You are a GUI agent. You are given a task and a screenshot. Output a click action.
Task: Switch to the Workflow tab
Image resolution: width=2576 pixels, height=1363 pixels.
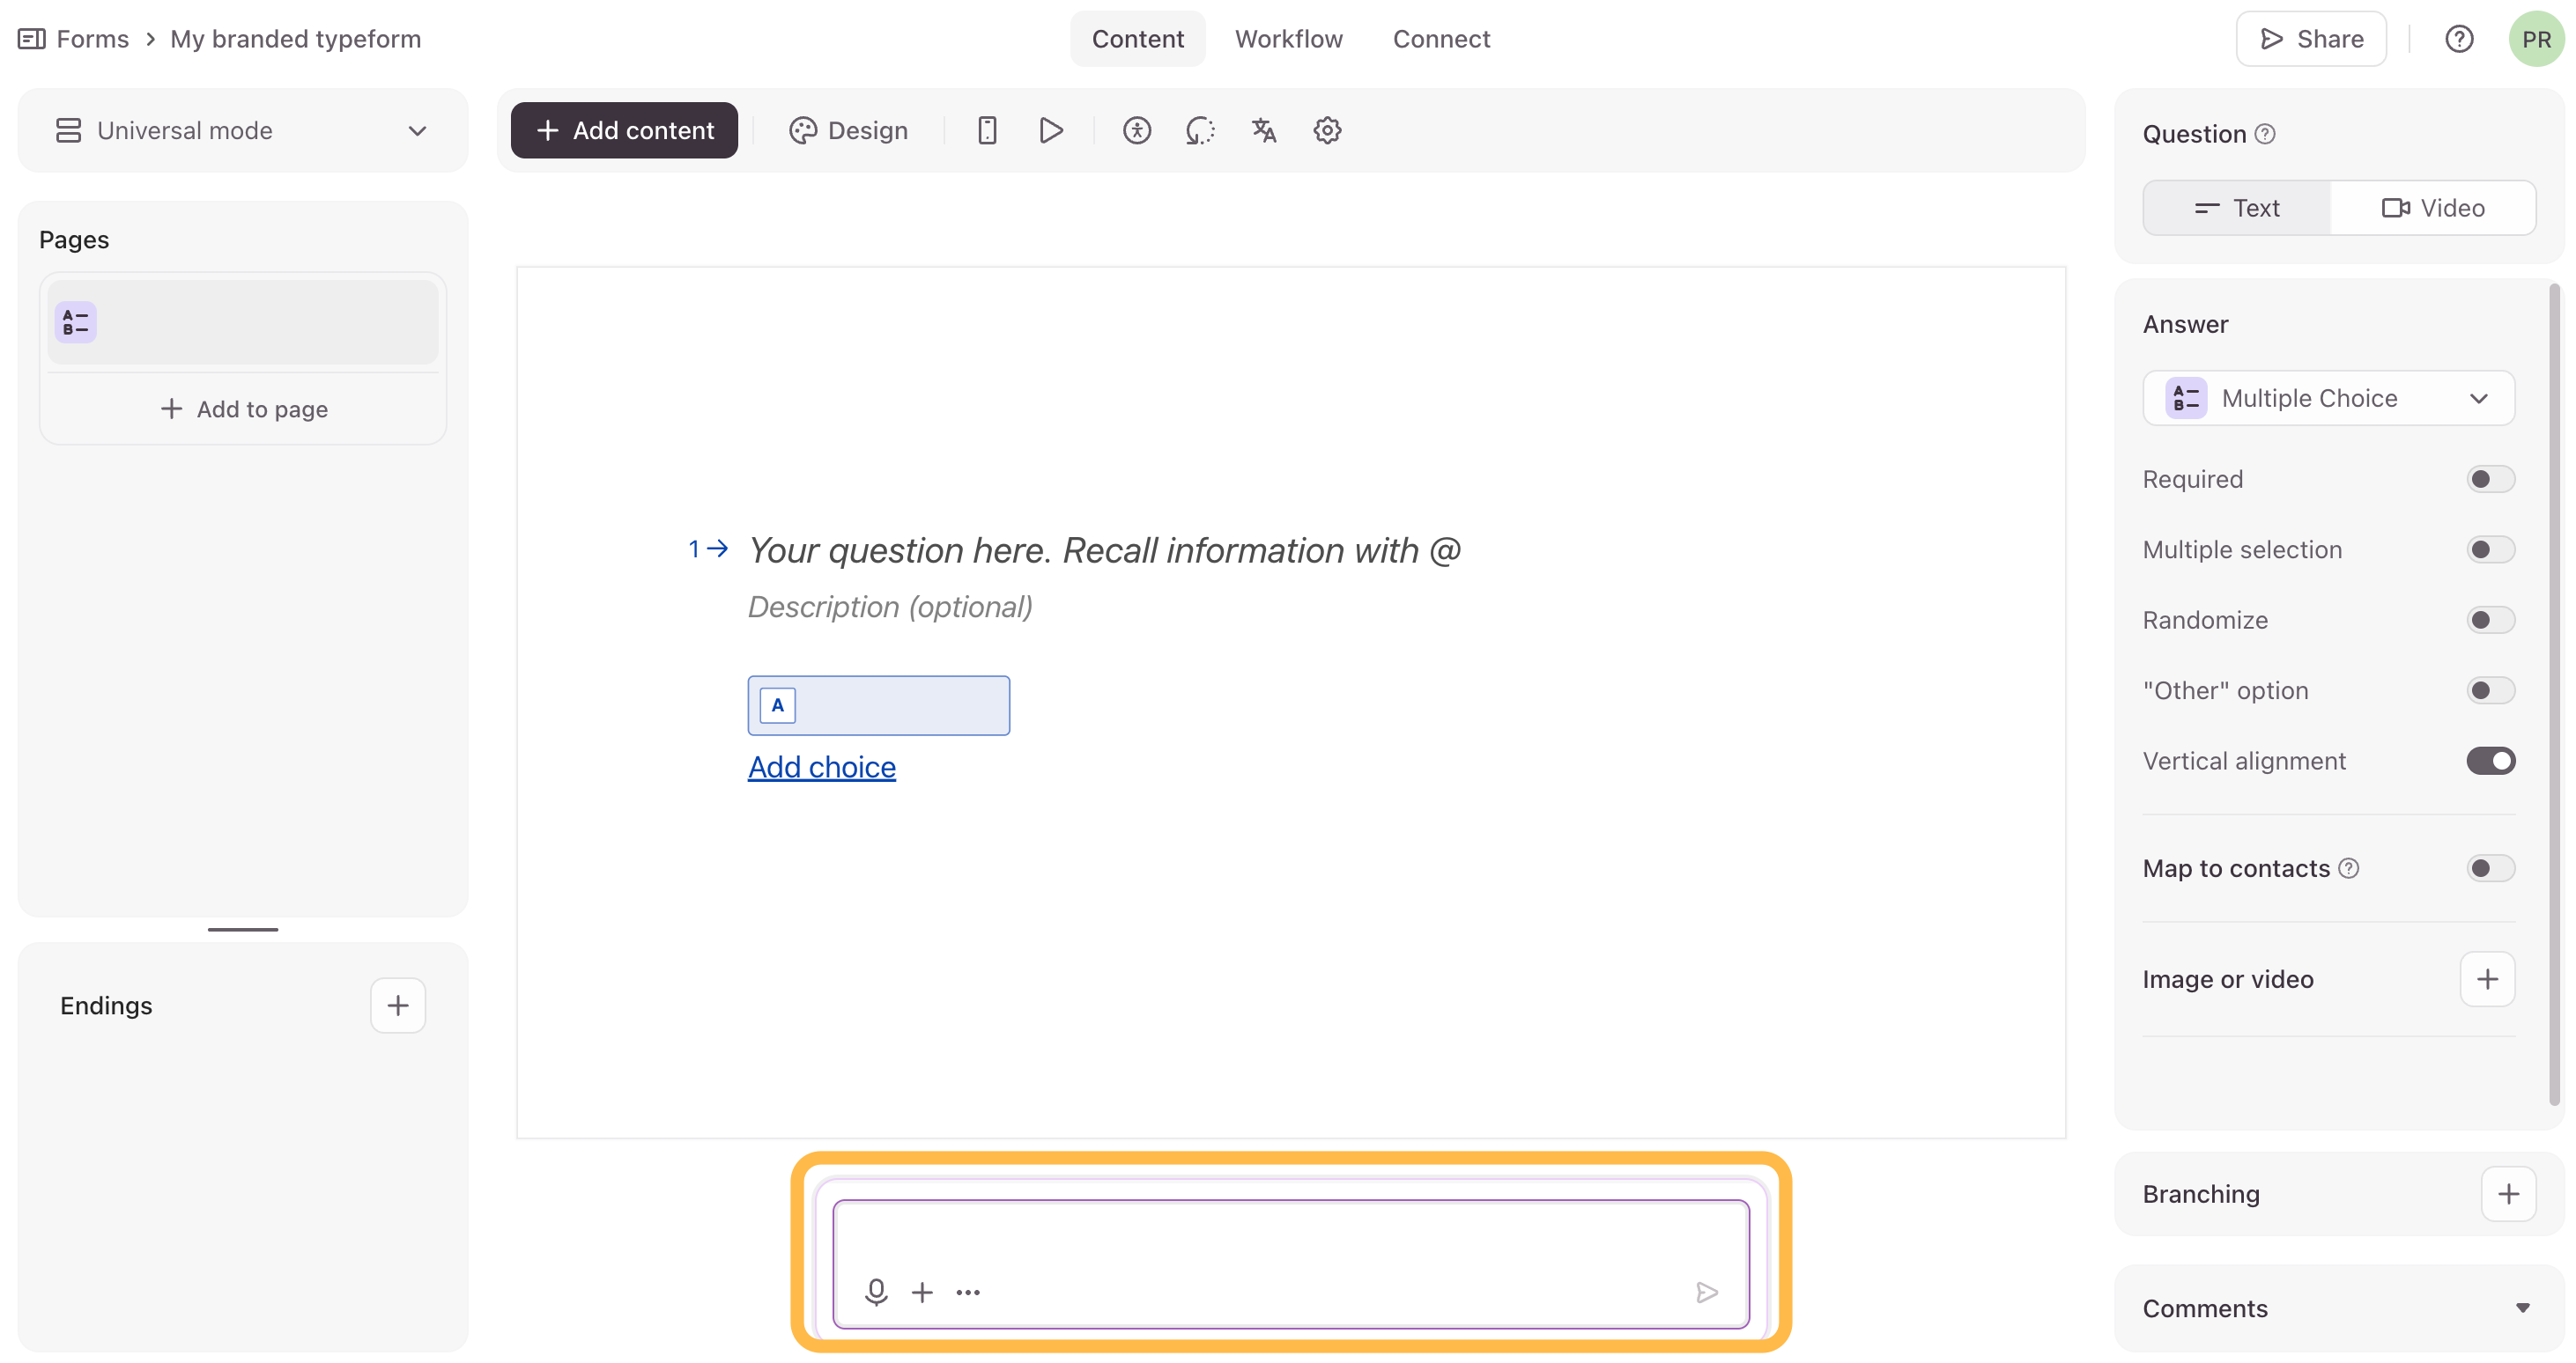(1288, 39)
